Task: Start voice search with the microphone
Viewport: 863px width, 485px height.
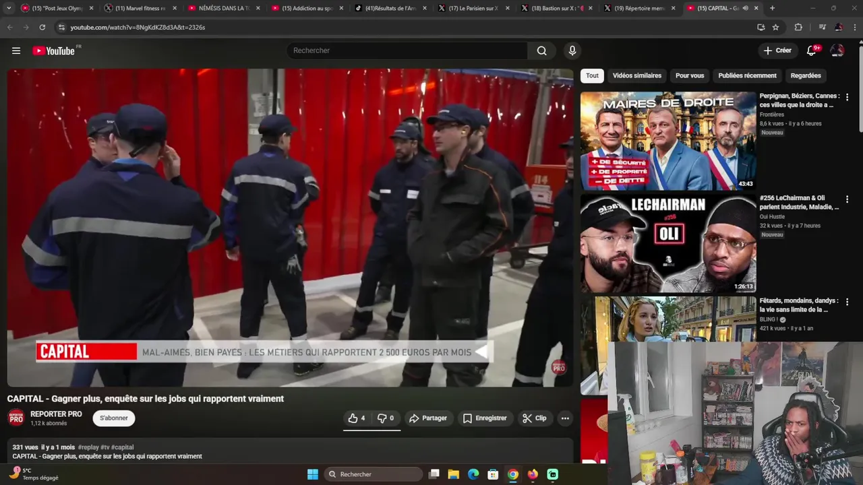Action: click(572, 51)
